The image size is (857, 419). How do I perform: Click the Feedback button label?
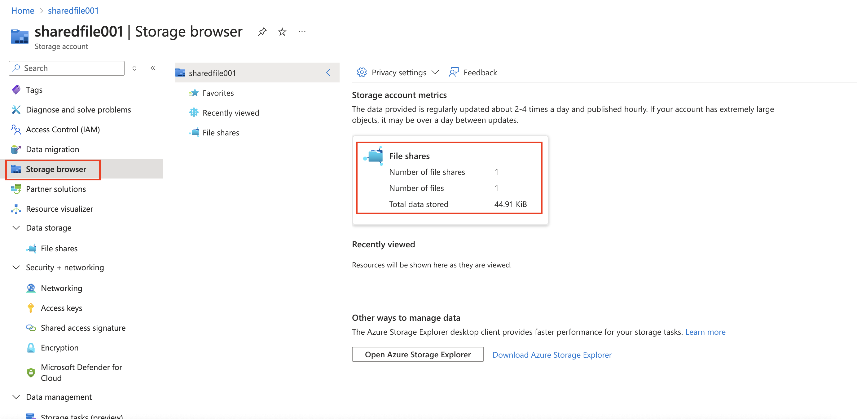point(480,73)
